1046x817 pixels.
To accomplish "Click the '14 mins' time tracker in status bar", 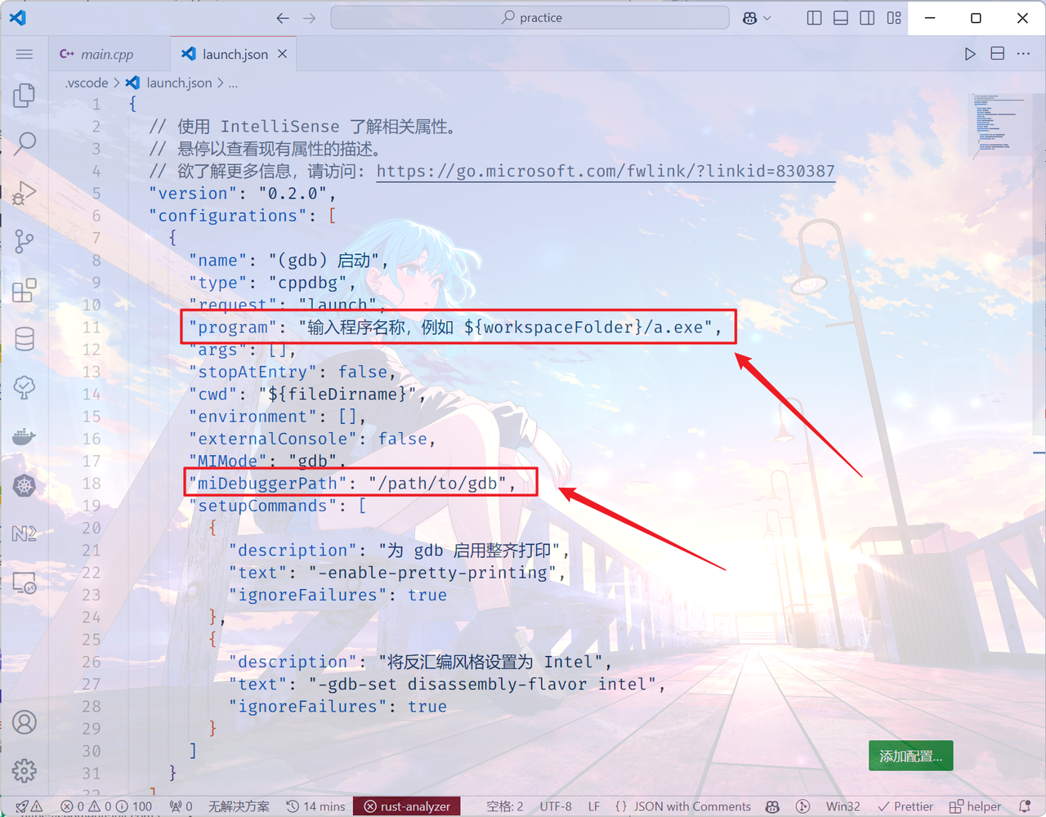I will [x=315, y=806].
